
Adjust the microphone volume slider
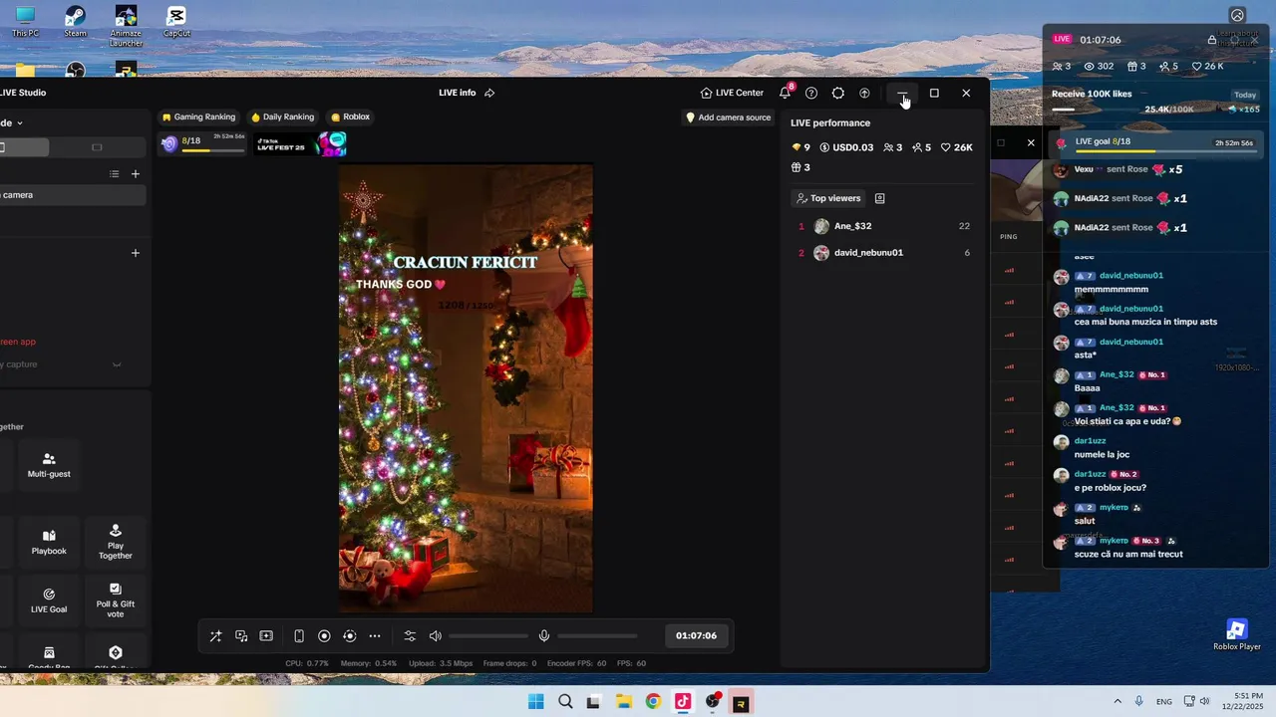[x=597, y=636]
